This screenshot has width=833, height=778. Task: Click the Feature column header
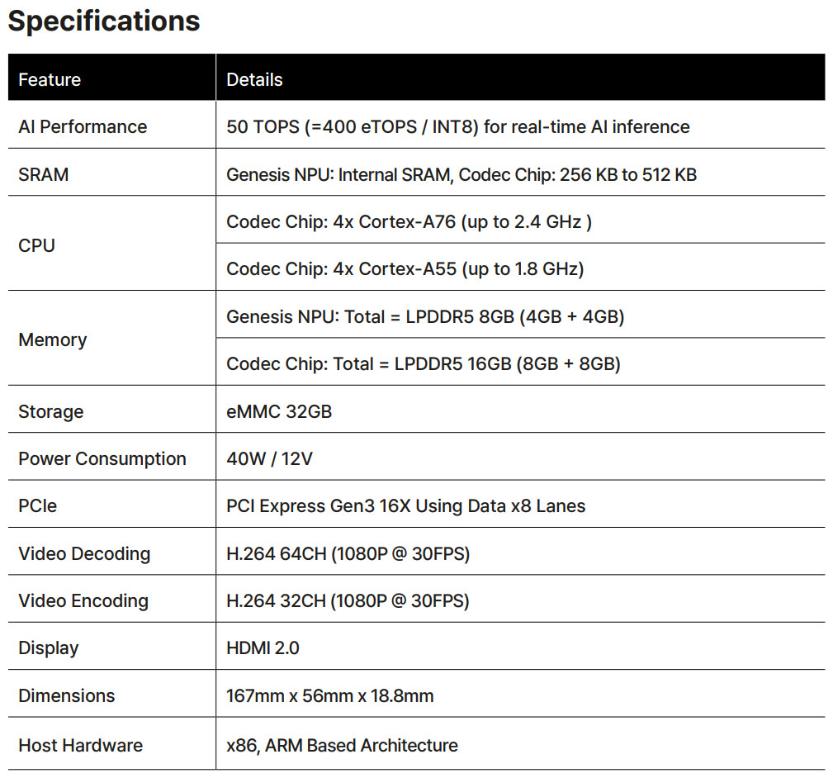[x=50, y=80]
